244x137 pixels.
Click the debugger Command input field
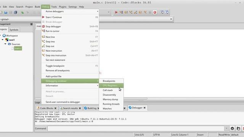pos(136,129)
